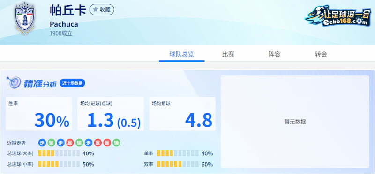Click the 单率 40% progress bar
Viewport: 375px width, 174px height.
tap(178, 153)
